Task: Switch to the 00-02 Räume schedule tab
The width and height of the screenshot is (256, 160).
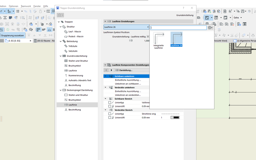Action: (x=44, y=41)
